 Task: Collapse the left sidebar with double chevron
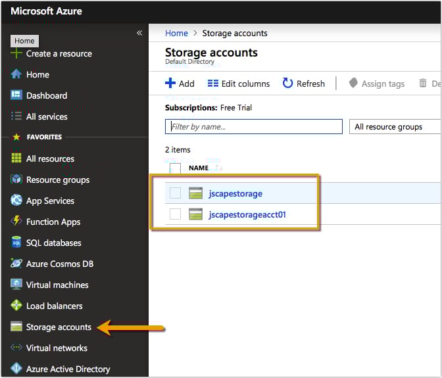[139, 33]
